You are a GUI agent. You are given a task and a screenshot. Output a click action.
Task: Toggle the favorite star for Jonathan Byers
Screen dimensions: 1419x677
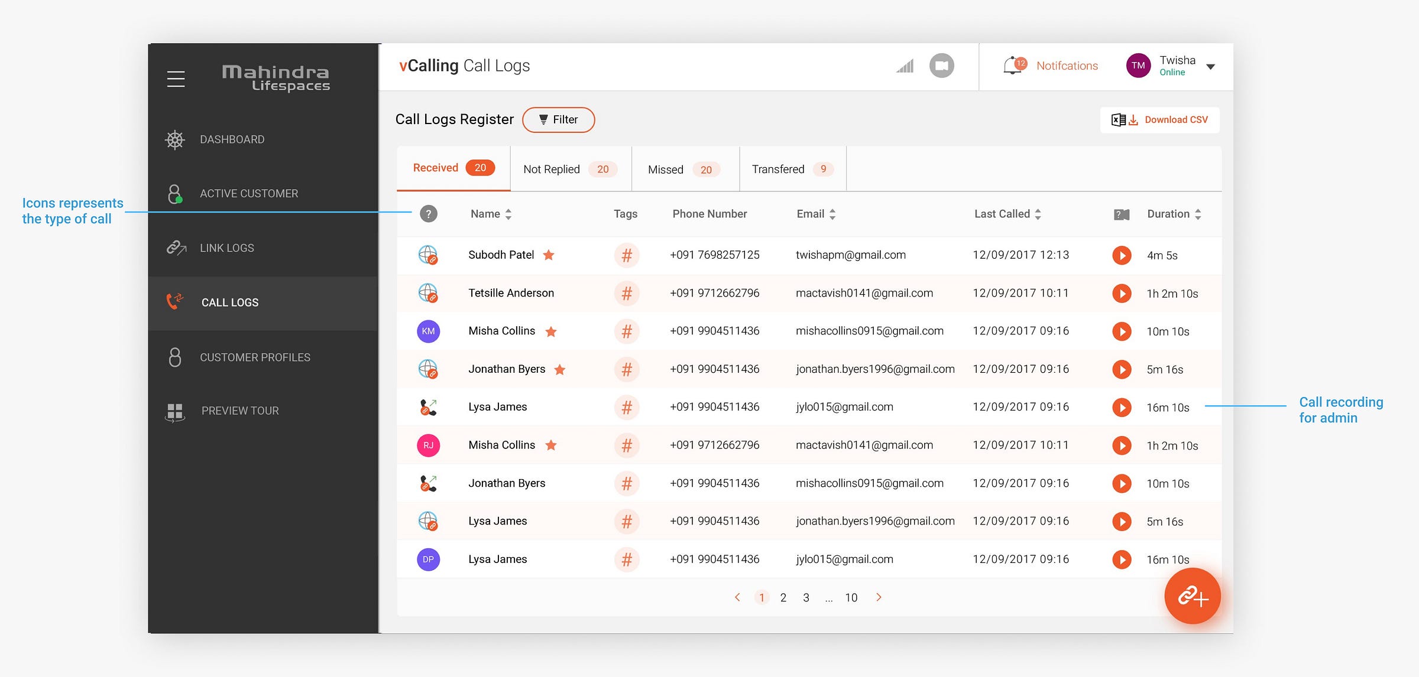point(559,370)
